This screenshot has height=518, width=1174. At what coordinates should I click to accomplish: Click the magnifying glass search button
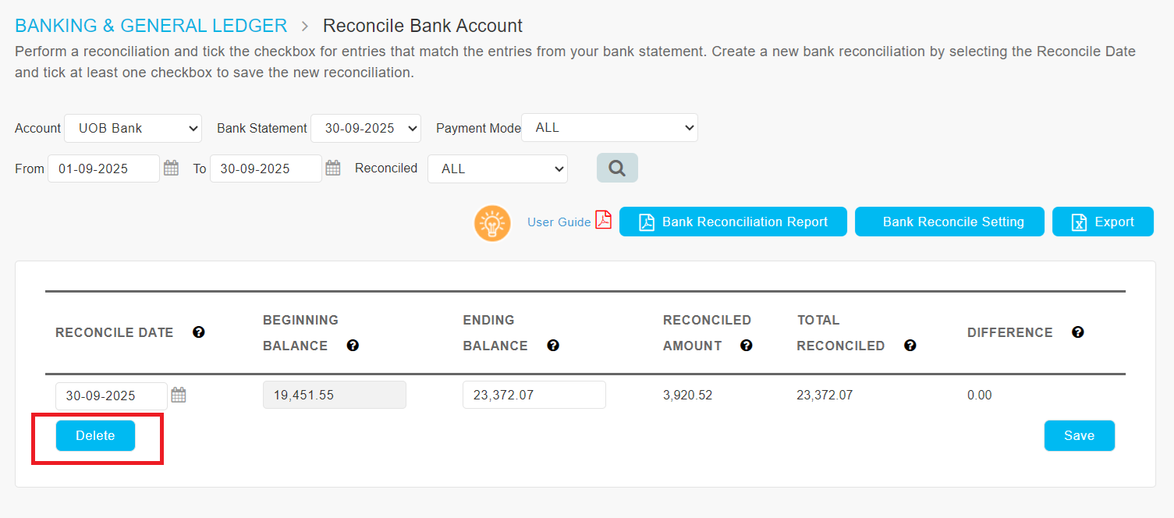(x=617, y=168)
